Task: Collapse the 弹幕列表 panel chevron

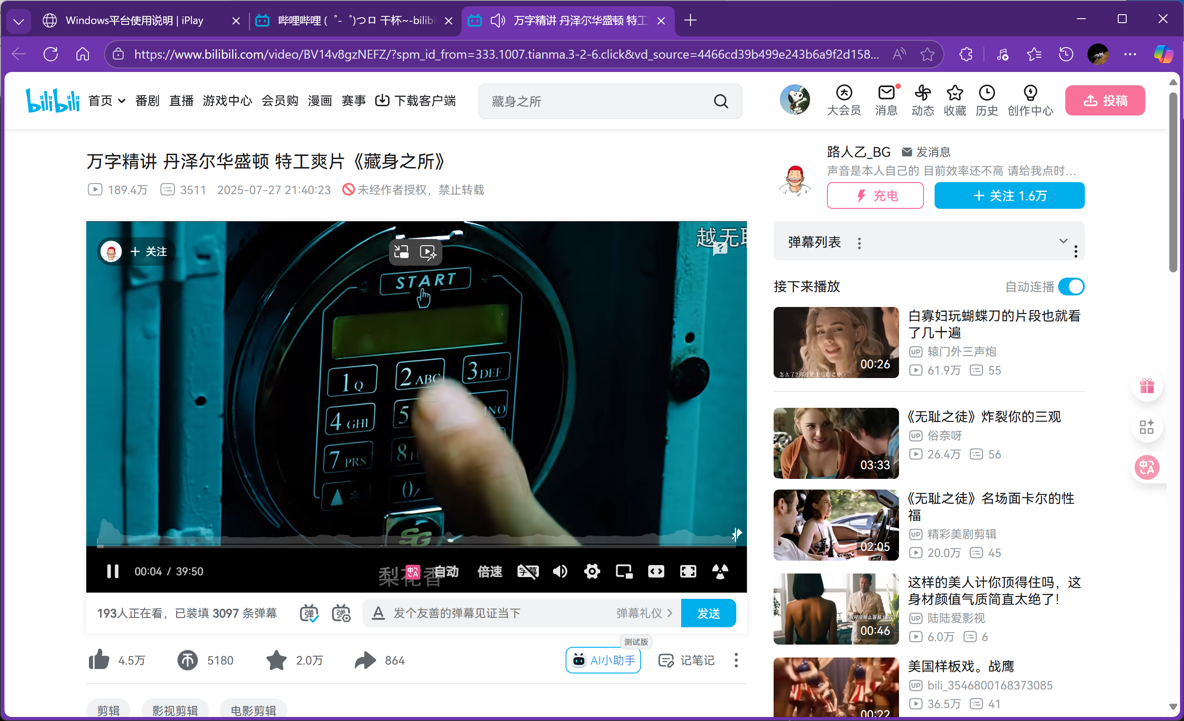Action: [x=1063, y=241]
